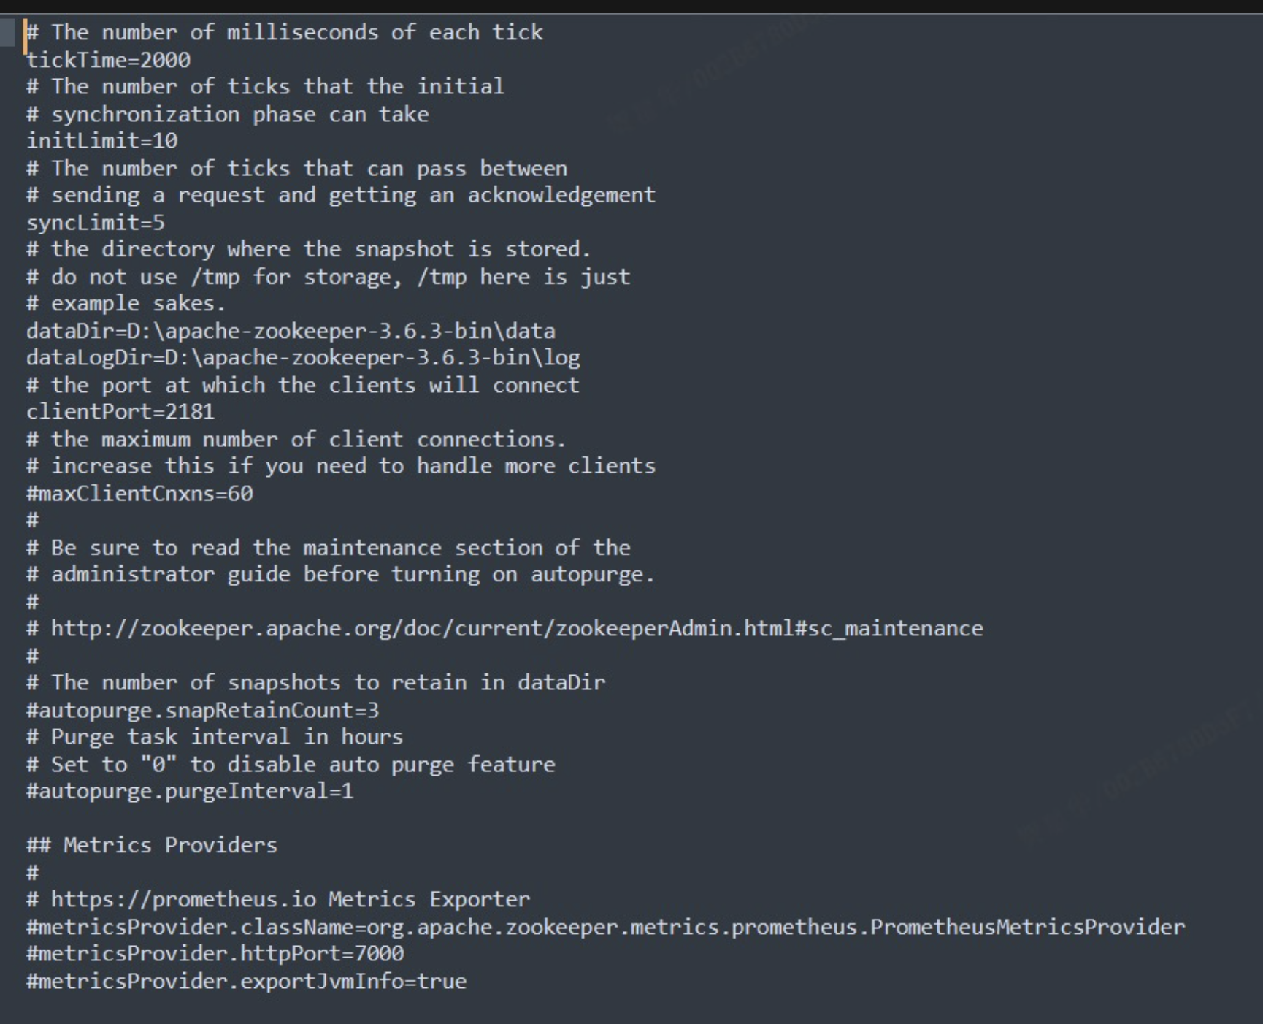Click the #metricsProvider.className line
The height and width of the screenshot is (1024, 1263).
point(605,927)
